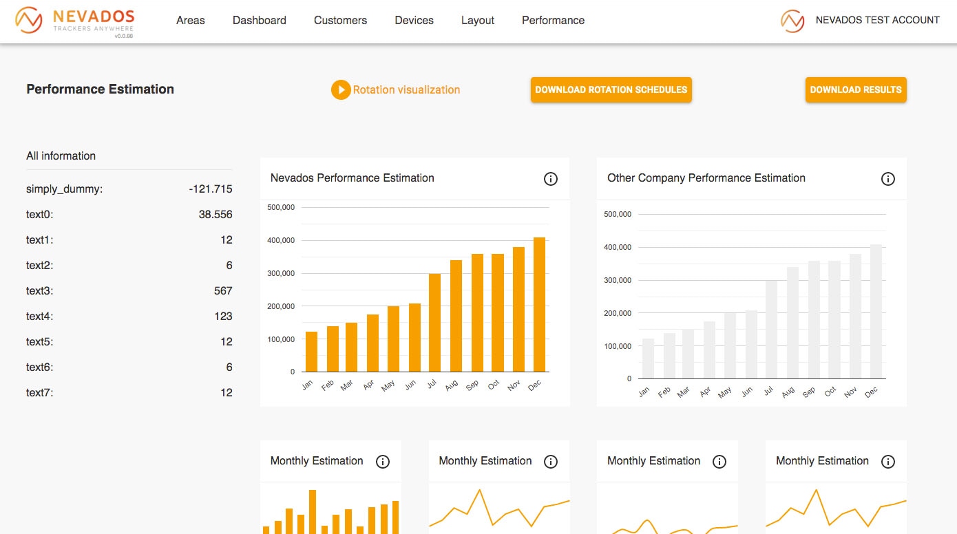Open the Areas menu item

[x=191, y=21]
